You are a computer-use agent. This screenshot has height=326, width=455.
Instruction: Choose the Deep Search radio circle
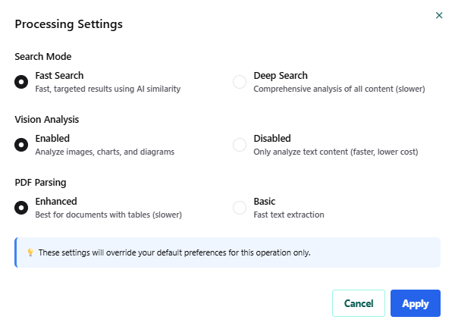[x=240, y=82]
